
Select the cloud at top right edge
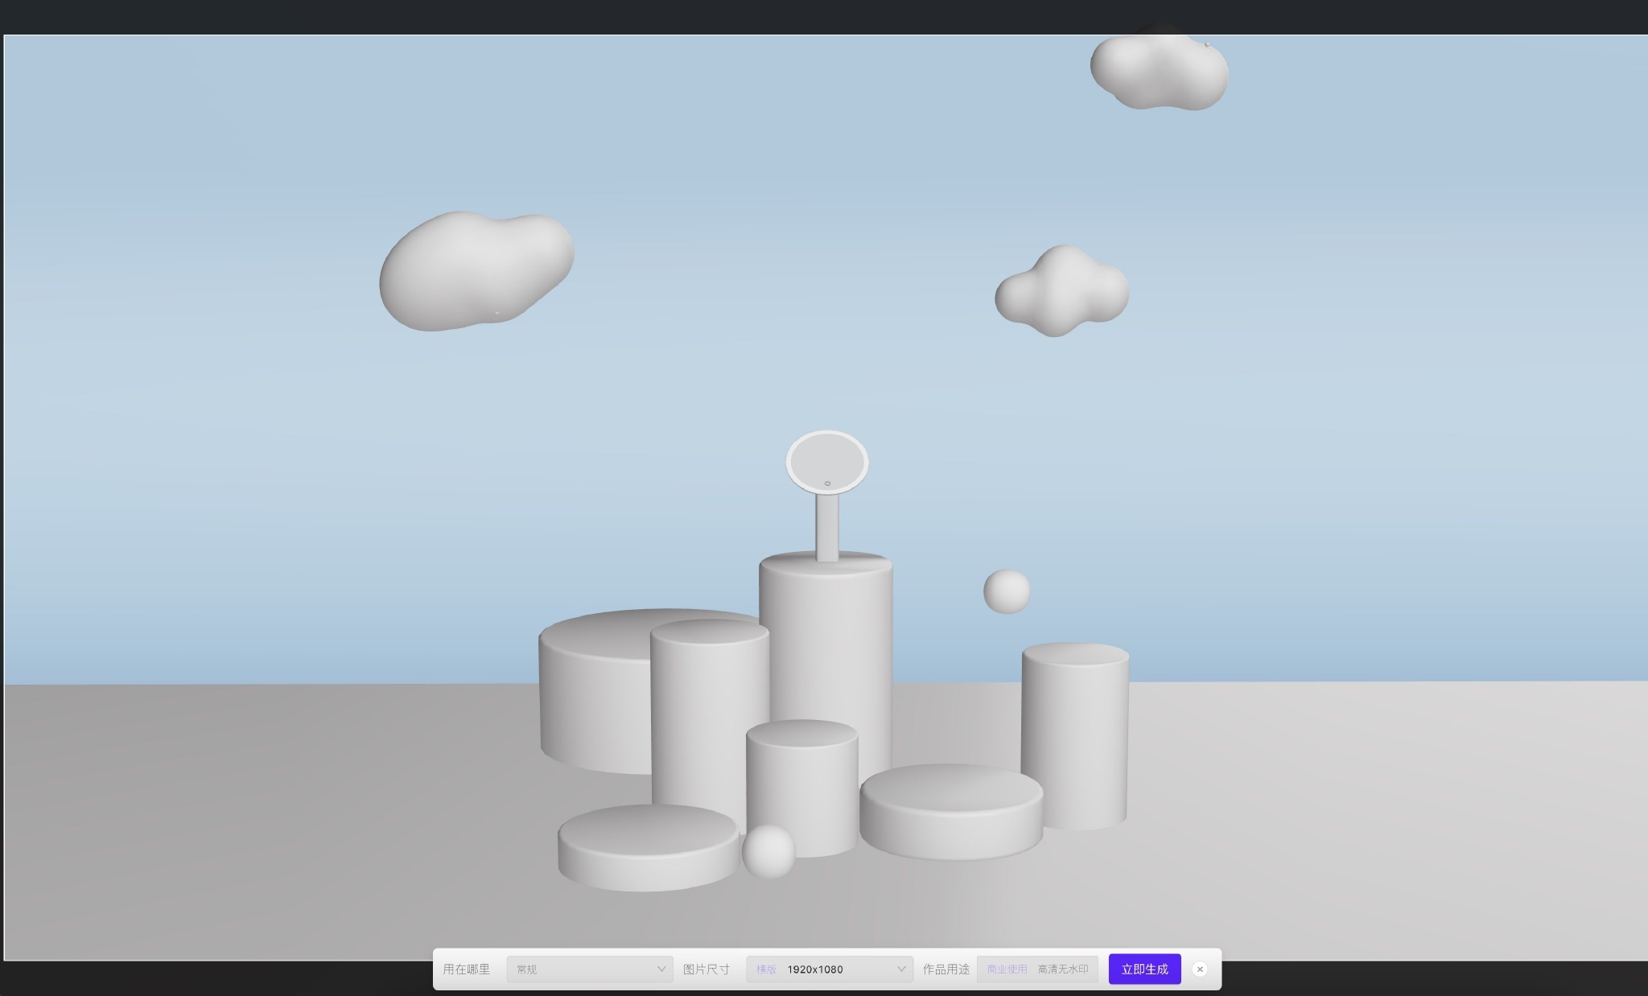pyautogui.click(x=1159, y=72)
